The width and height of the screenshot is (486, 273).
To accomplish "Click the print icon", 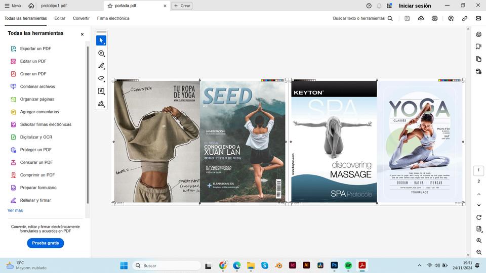I will pyautogui.click(x=434, y=18).
